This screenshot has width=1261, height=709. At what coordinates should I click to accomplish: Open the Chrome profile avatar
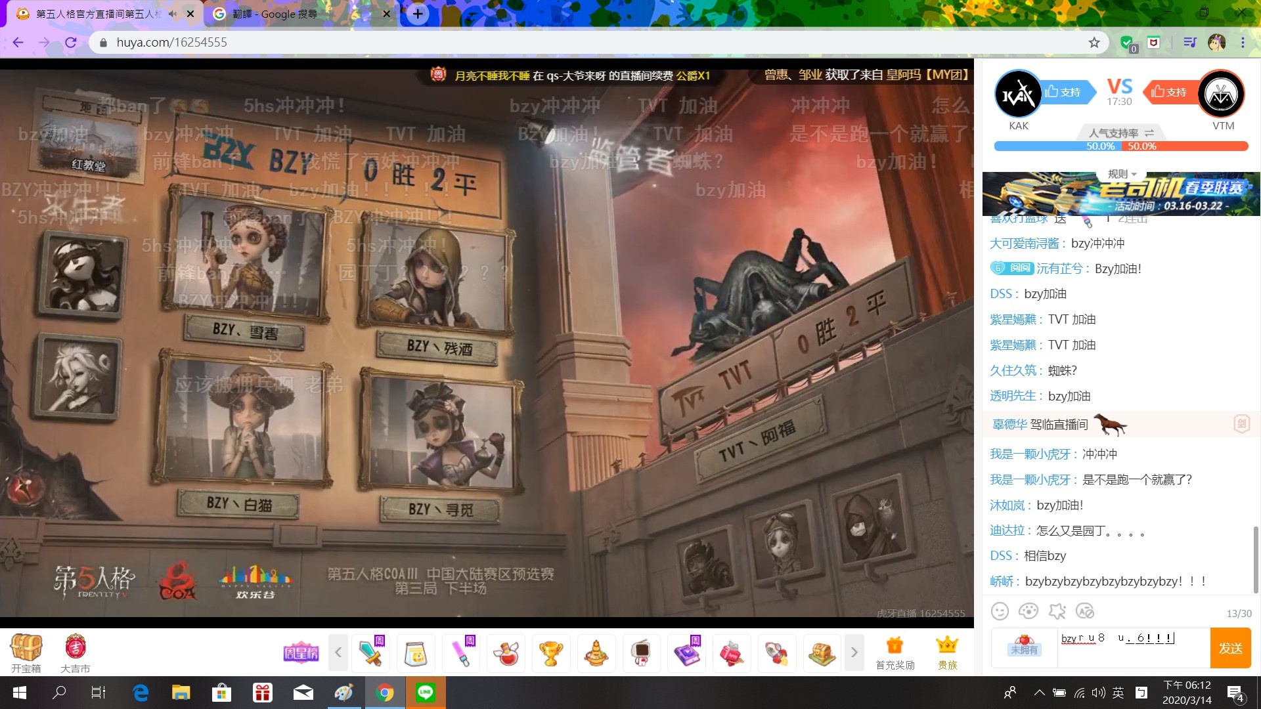(1216, 43)
